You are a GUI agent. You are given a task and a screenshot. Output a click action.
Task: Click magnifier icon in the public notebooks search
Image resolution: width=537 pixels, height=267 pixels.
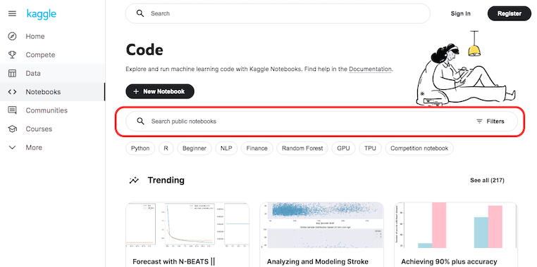click(x=140, y=122)
